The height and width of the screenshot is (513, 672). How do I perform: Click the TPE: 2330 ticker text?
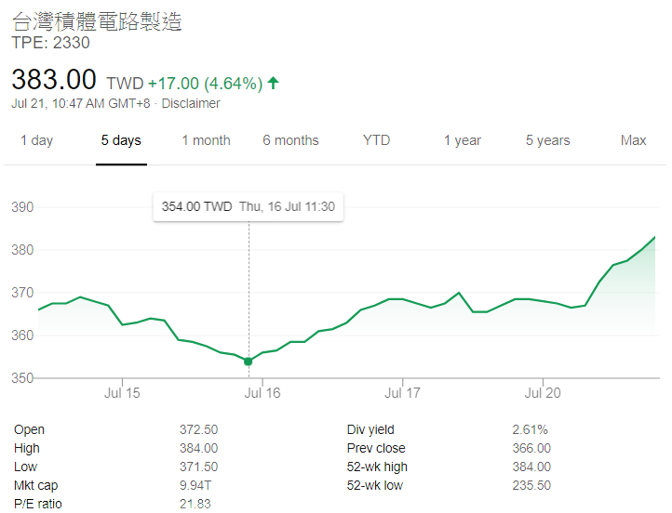click(x=50, y=43)
